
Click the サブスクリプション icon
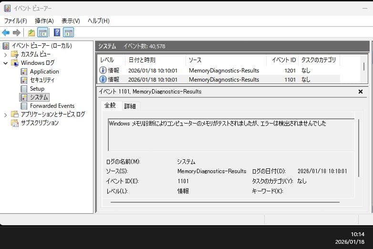point(15,123)
